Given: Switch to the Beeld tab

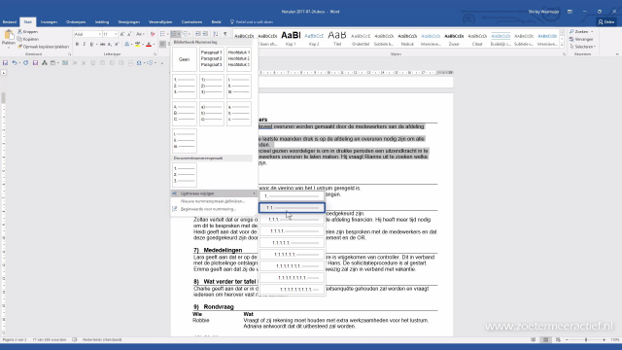Looking at the screenshot, I should pos(216,21).
